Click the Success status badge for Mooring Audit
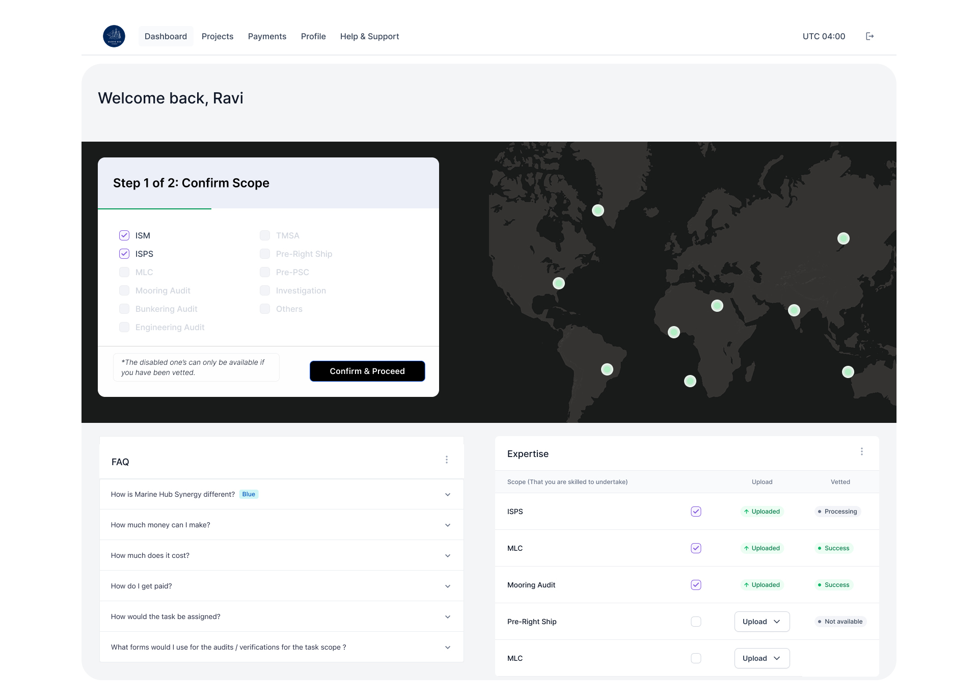Screen dimensions: 978x698 pos(833,585)
